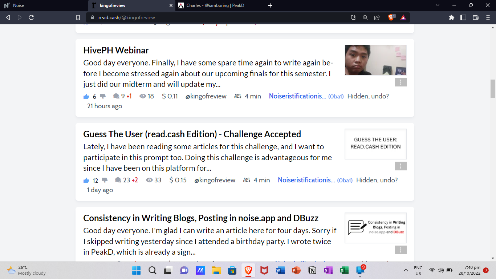Open PowerPoint from the taskbar
The height and width of the screenshot is (279, 496).
coord(296,270)
